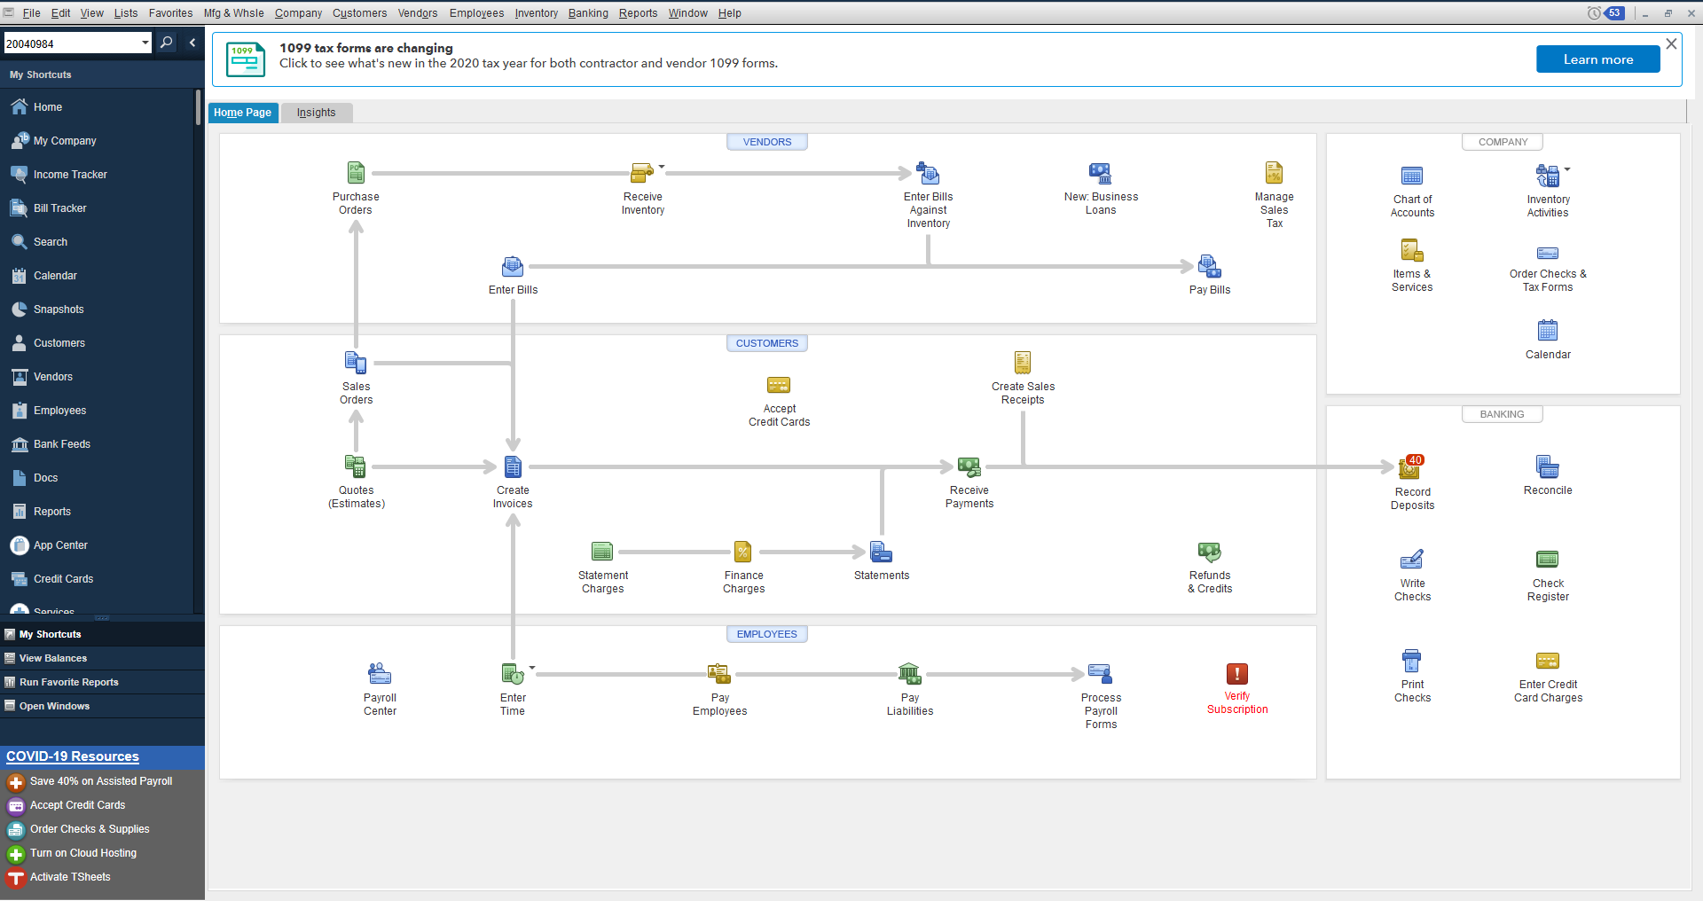Viewport: 1703px width, 901px height.
Task: Click the Learn more button
Action: point(1597,59)
